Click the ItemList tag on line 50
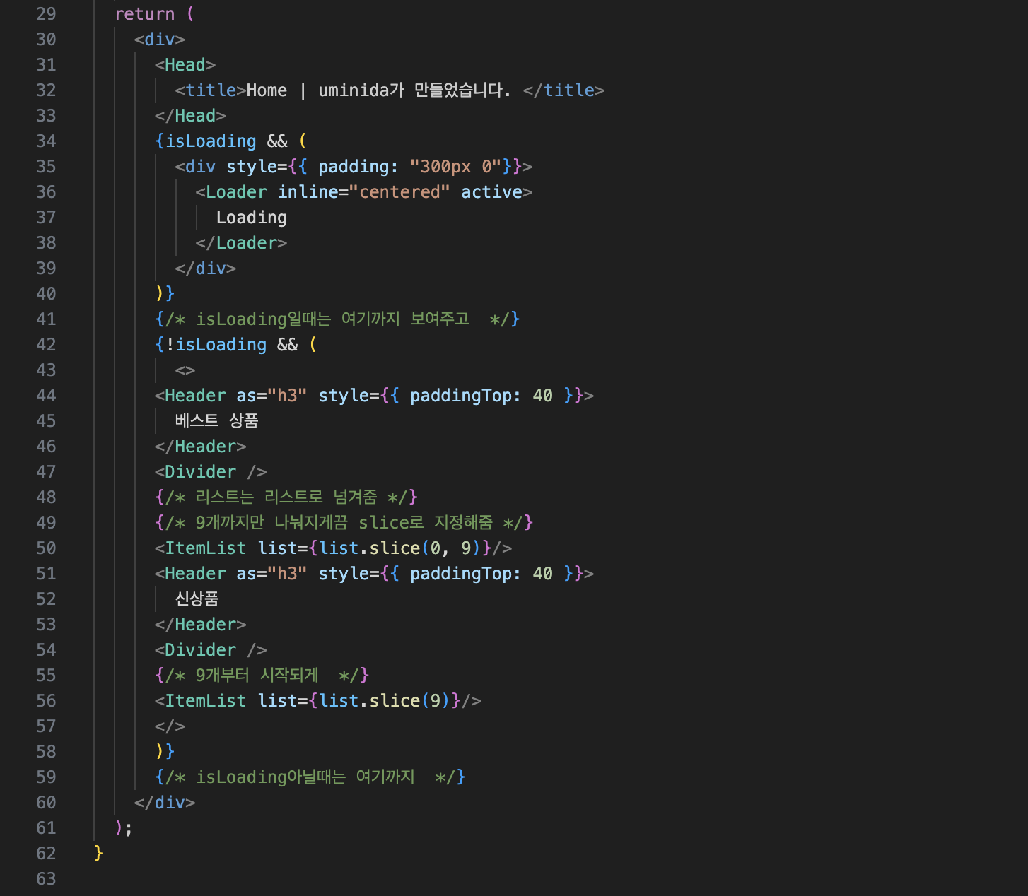 (205, 548)
